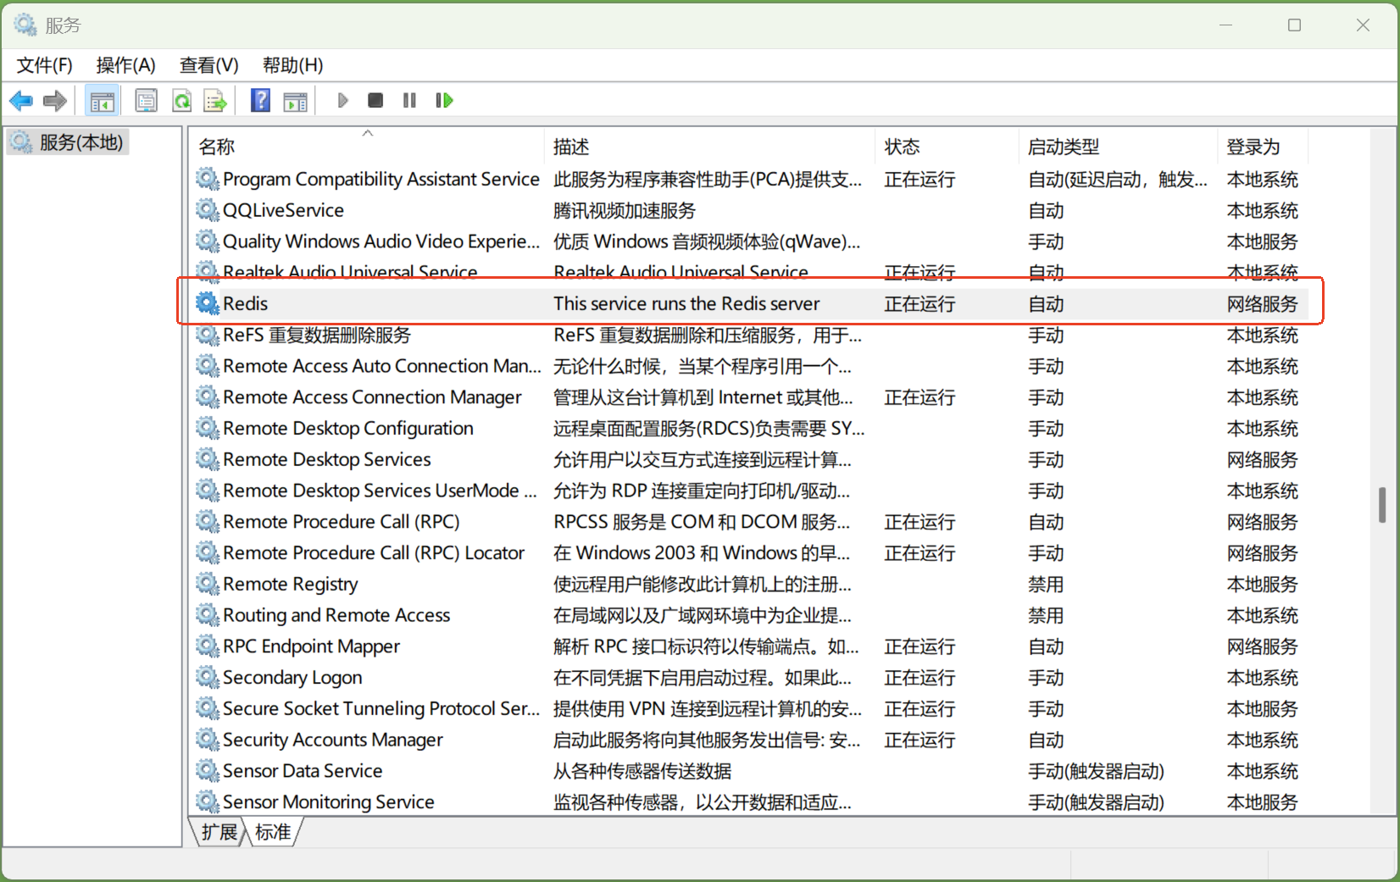This screenshot has height=882, width=1400.
Task: Sort by the 启动类型 column header
Action: coord(1119,147)
